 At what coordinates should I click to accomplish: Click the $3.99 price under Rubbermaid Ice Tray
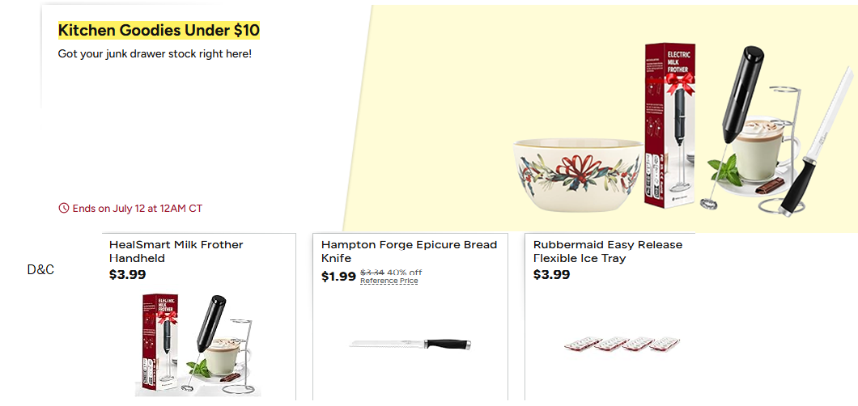pyautogui.click(x=551, y=274)
